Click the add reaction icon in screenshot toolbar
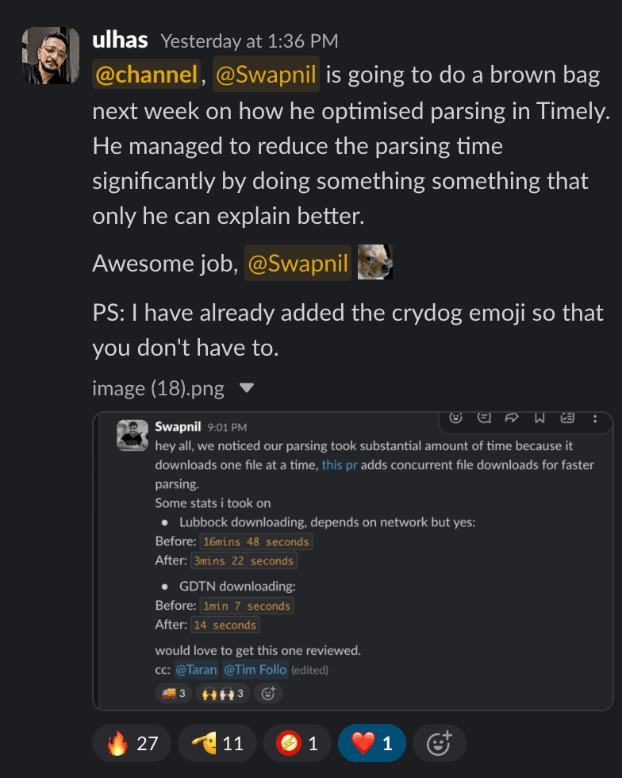The height and width of the screenshot is (778, 622). (x=456, y=417)
